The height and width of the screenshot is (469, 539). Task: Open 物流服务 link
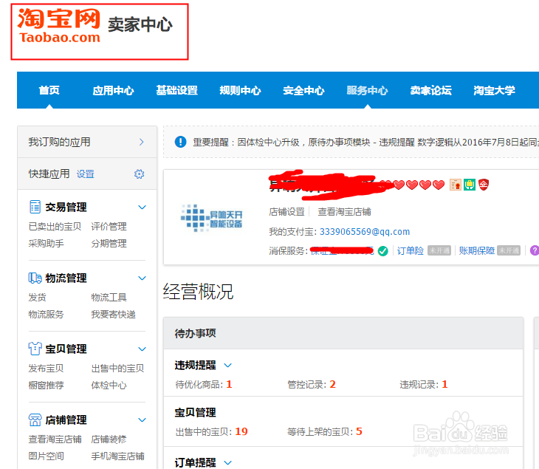(x=46, y=315)
